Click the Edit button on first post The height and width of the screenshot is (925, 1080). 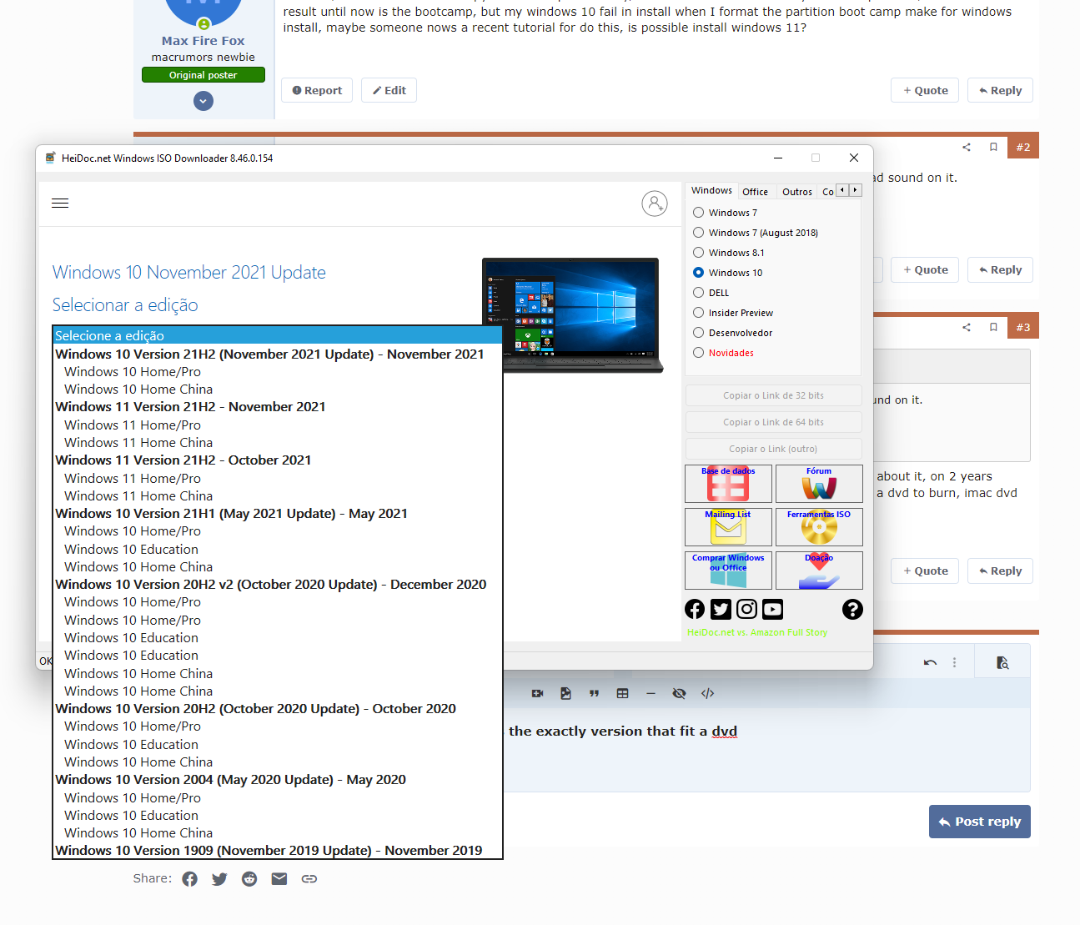(x=389, y=90)
